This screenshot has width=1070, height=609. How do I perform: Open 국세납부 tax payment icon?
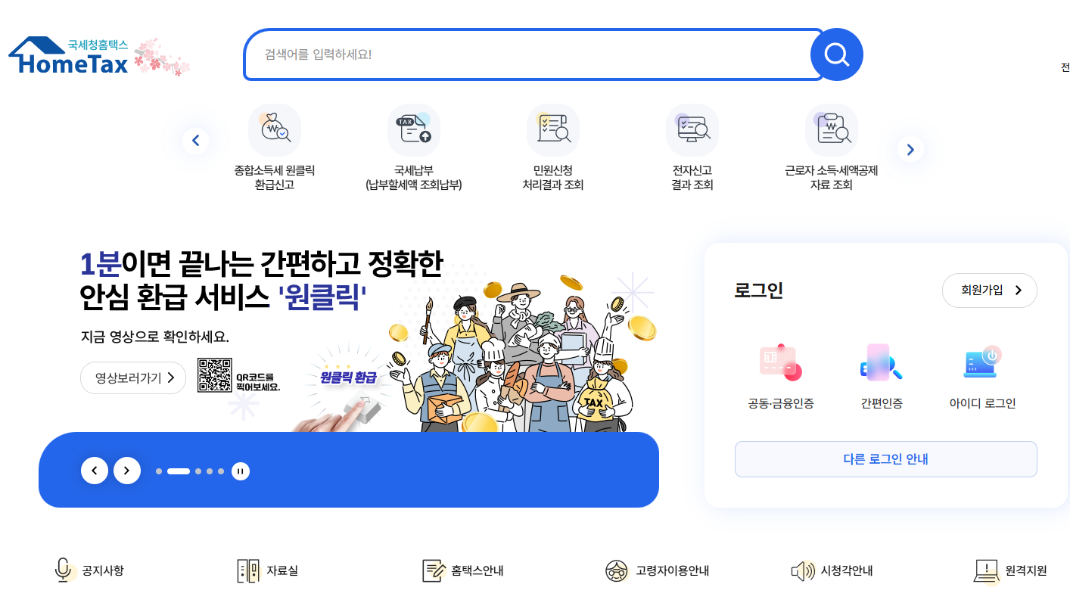[414, 130]
